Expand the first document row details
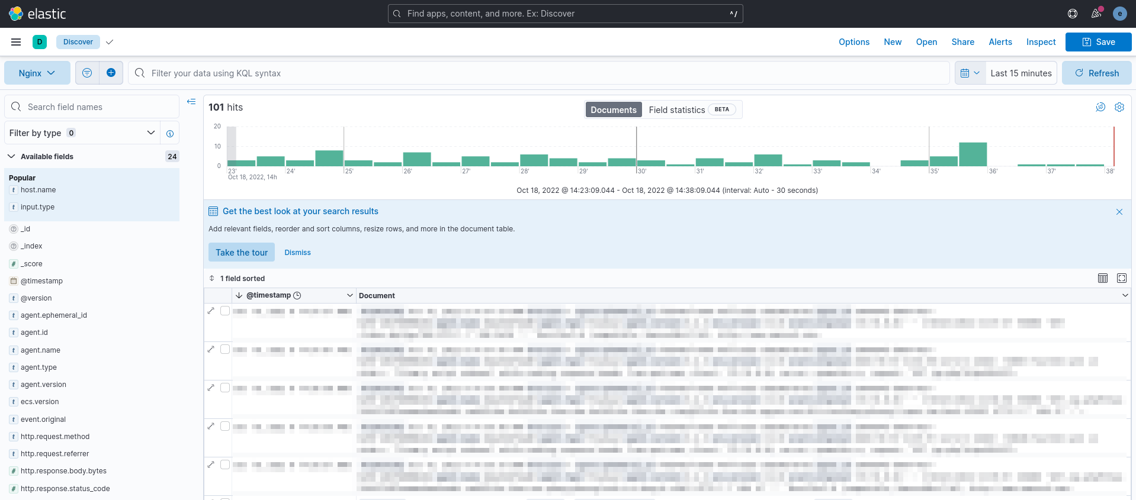This screenshot has height=500, width=1136. 211,311
